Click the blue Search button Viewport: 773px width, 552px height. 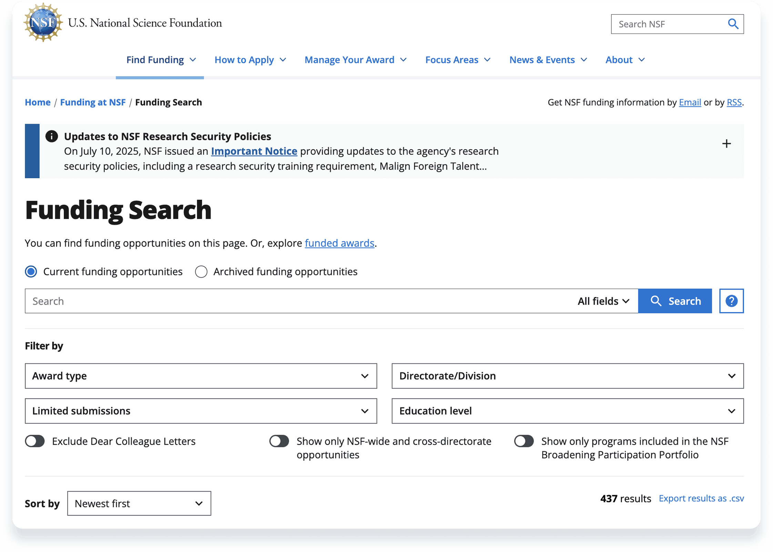tap(675, 301)
